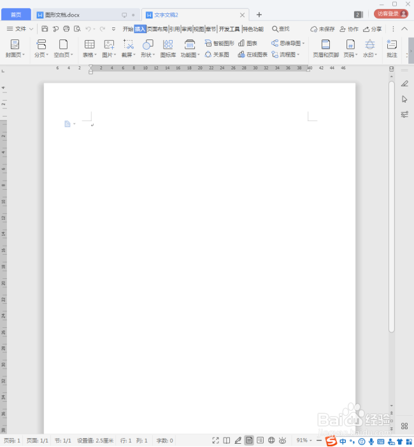Click the fullscreen icon in status bar
414x447 pixels.
point(215,441)
